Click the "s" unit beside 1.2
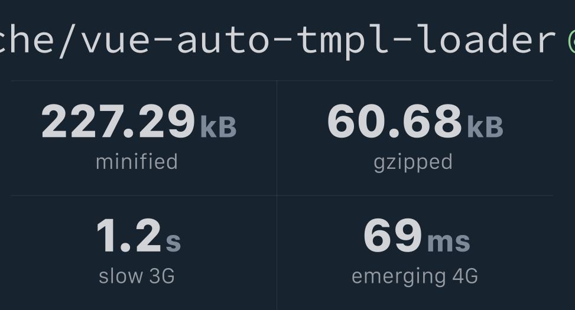Image resolution: width=575 pixels, height=310 pixels. [x=173, y=242]
